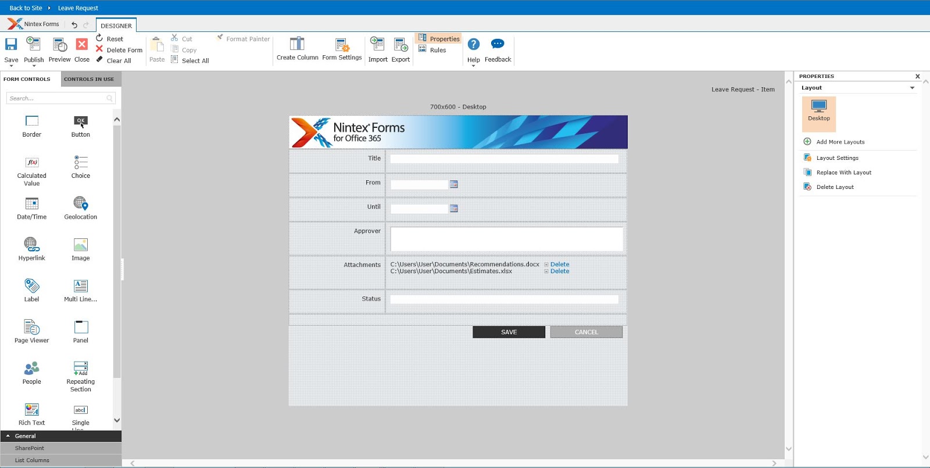This screenshot has height=468, width=930.
Task: Select the People control
Action: (x=32, y=373)
